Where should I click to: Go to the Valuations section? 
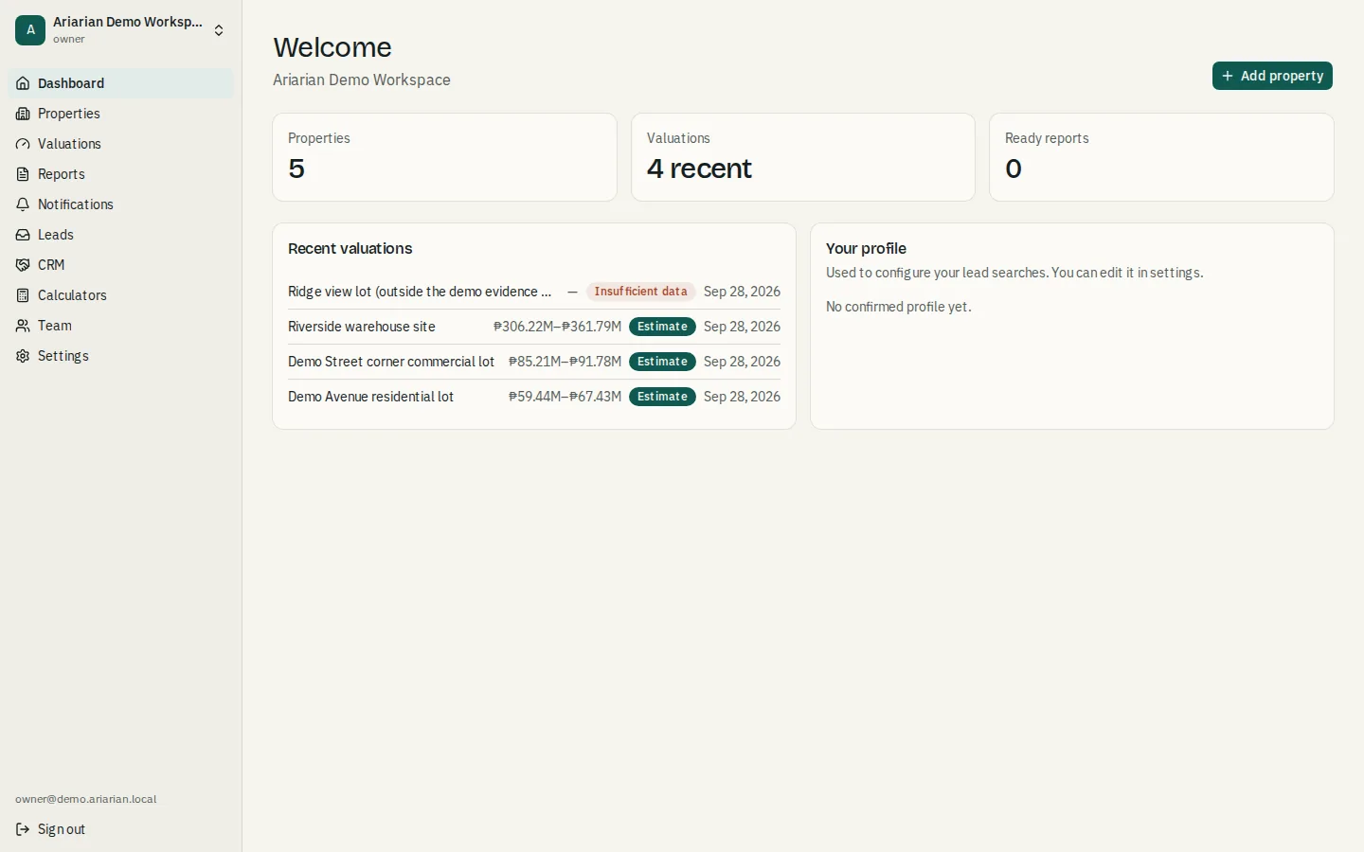tap(120, 144)
